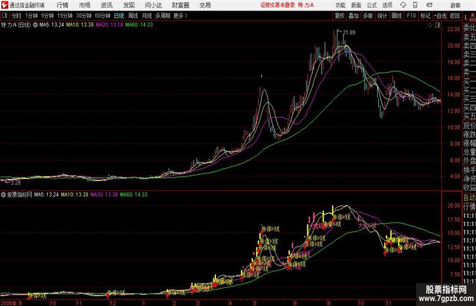Switch to 月线 monthly period
Screen dimensions: 476x306
point(147,16)
